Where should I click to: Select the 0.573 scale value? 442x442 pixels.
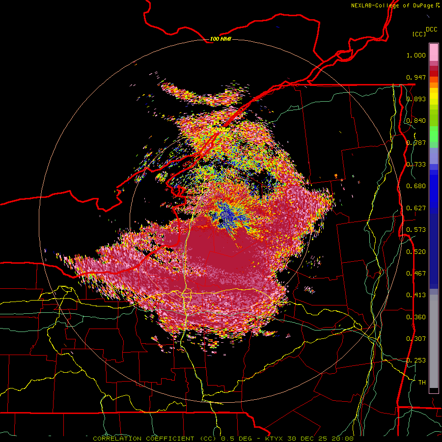[416, 230]
